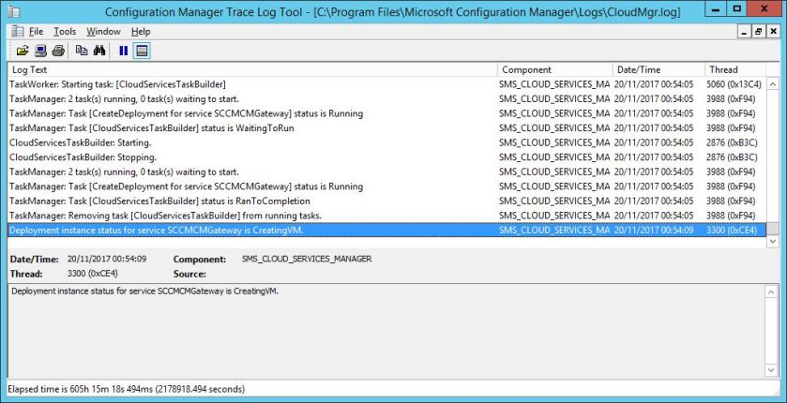Click the application icon in the title bar
Screen dimensions: 787x403
point(14,11)
